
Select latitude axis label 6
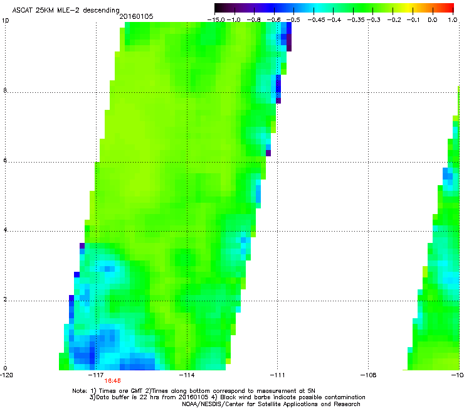(5, 160)
